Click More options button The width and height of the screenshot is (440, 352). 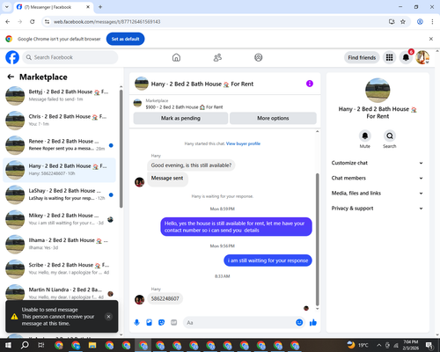click(x=273, y=118)
